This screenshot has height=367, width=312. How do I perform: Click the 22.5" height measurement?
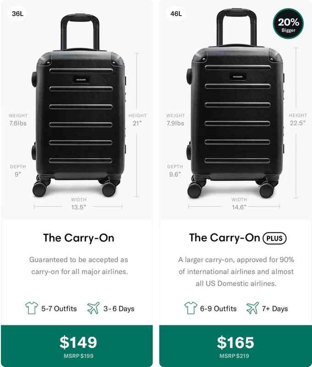[298, 123]
